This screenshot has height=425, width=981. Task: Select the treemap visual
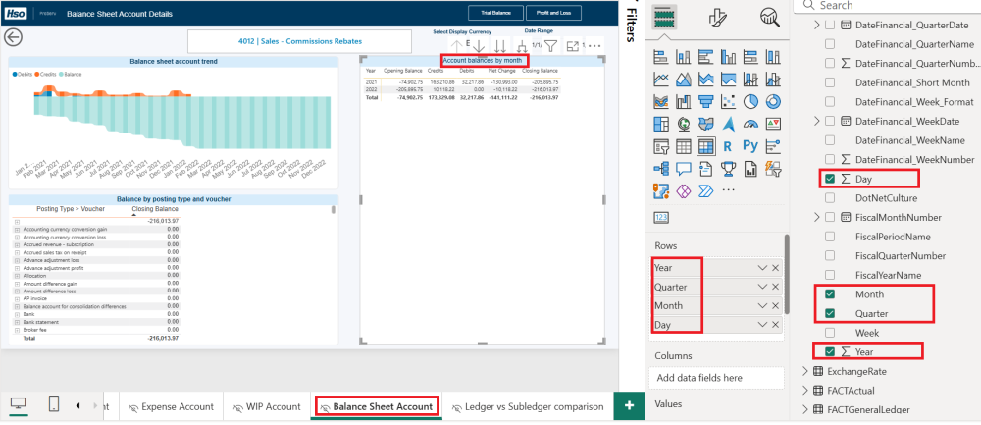click(x=660, y=124)
